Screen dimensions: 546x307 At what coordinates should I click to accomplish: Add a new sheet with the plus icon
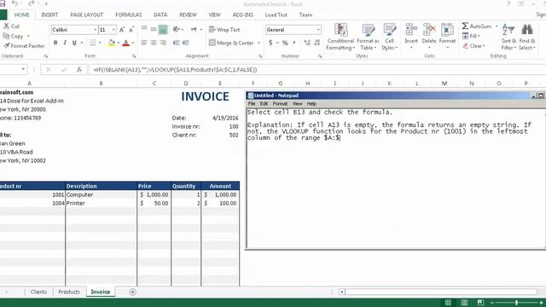point(132,292)
